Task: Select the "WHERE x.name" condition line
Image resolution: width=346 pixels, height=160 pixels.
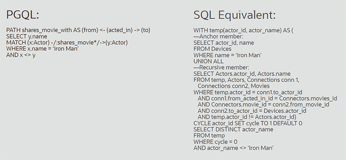Action: click(43, 49)
